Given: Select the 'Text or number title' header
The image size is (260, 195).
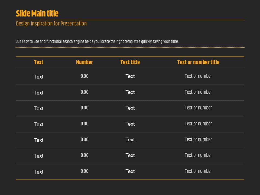Looking at the screenshot, I should (198, 62).
